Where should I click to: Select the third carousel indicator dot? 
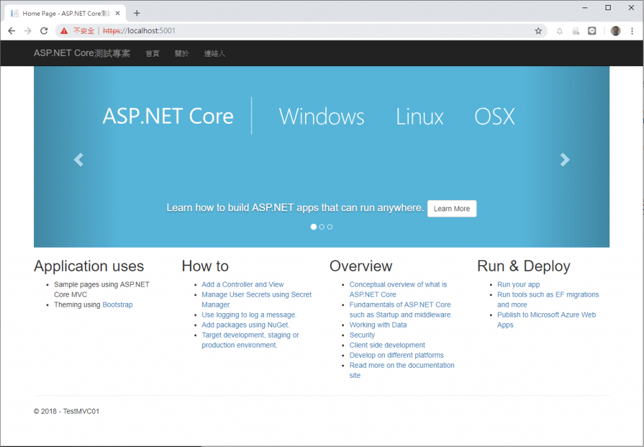coord(330,226)
